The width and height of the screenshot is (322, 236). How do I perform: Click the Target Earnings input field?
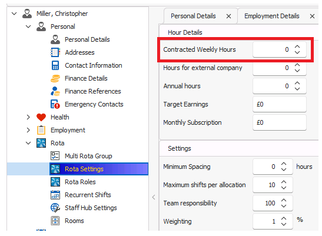click(280, 104)
